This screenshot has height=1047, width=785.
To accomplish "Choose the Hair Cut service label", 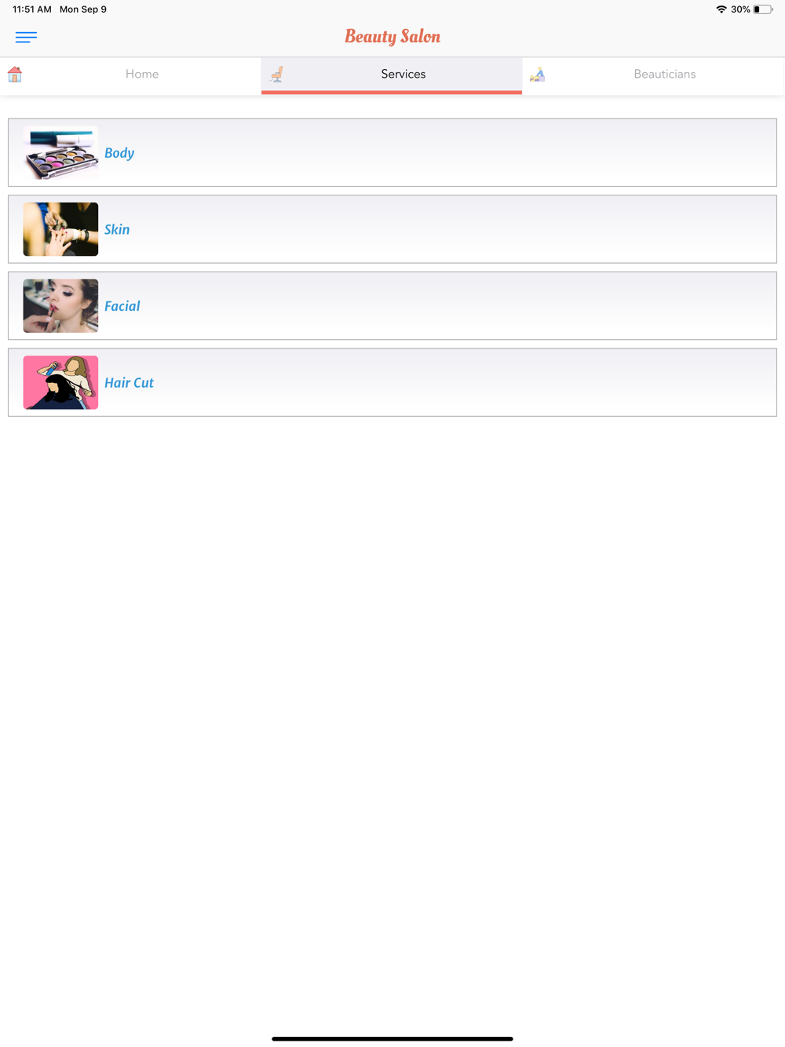I will pyautogui.click(x=129, y=382).
